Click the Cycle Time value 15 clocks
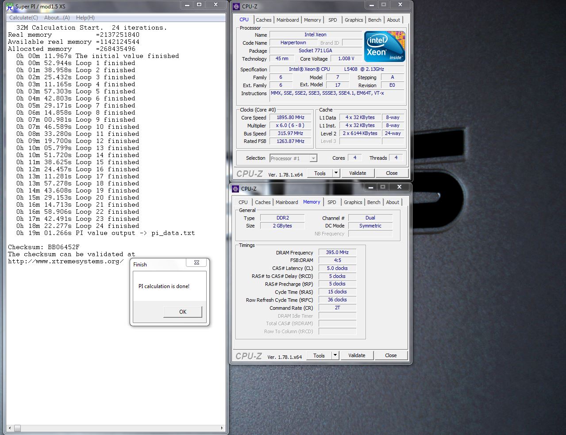This screenshot has width=566, height=435. [x=337, y=292]
